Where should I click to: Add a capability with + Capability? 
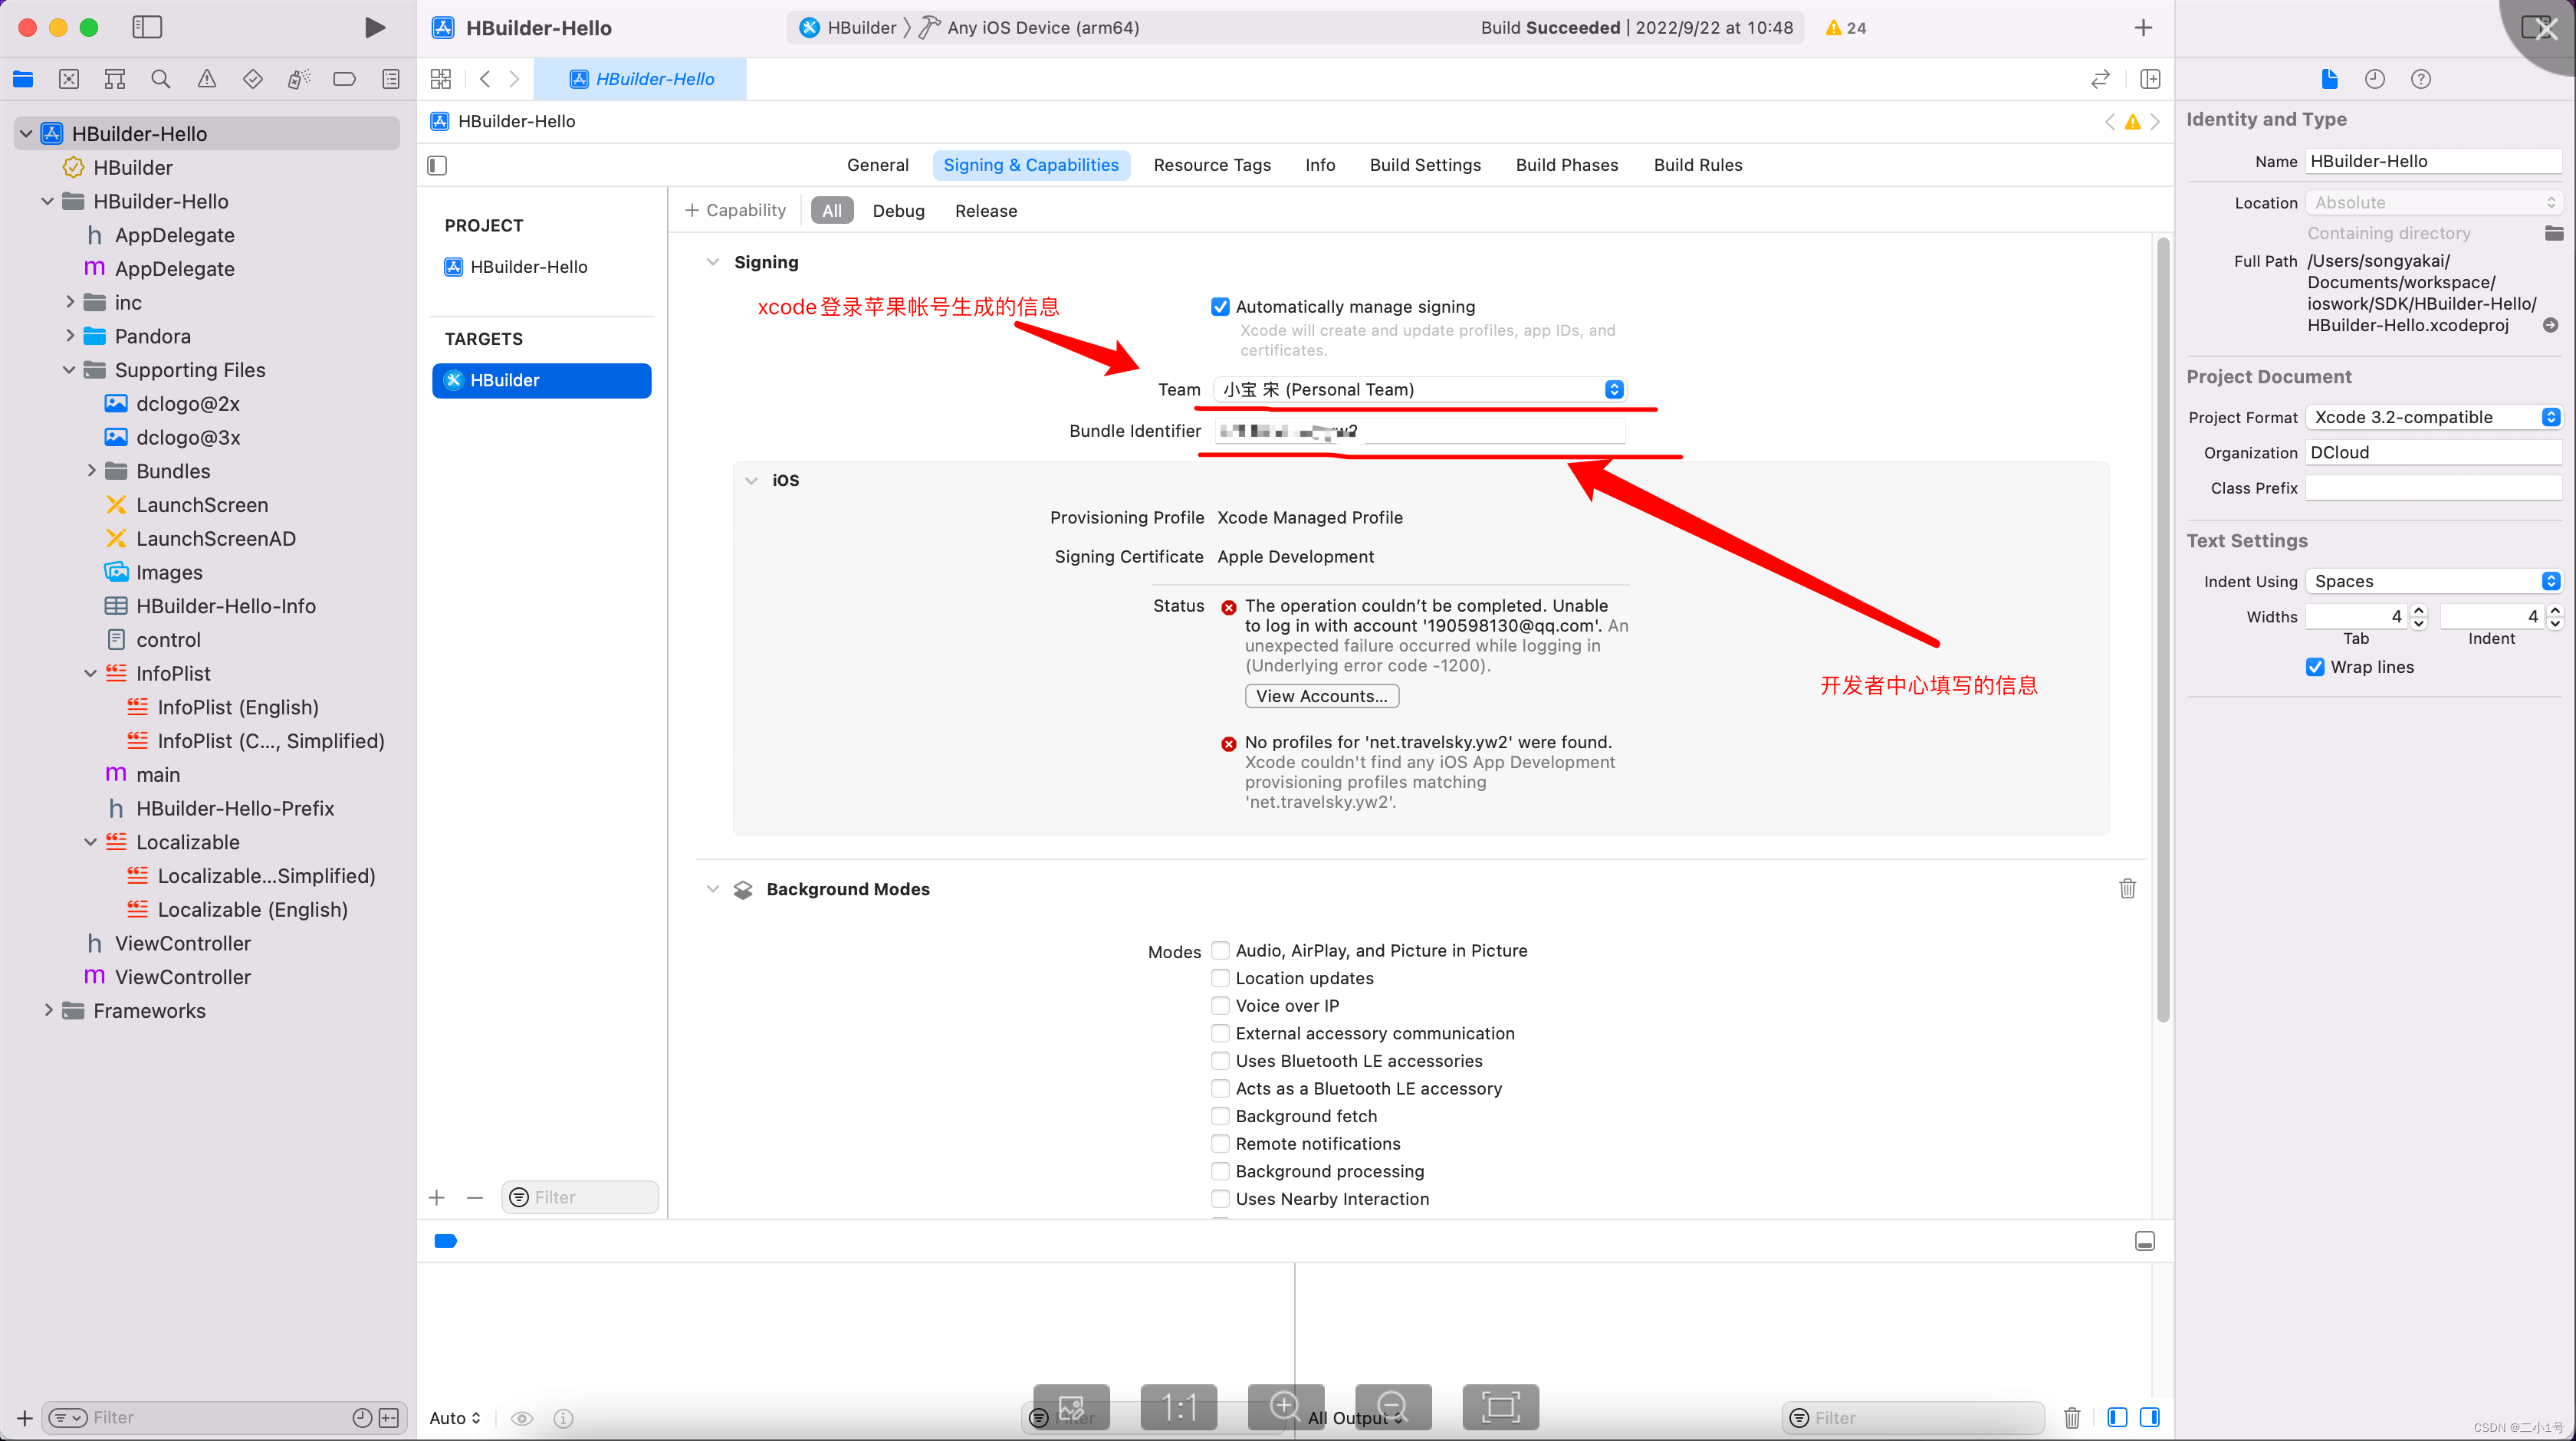(x=735, y=210)
